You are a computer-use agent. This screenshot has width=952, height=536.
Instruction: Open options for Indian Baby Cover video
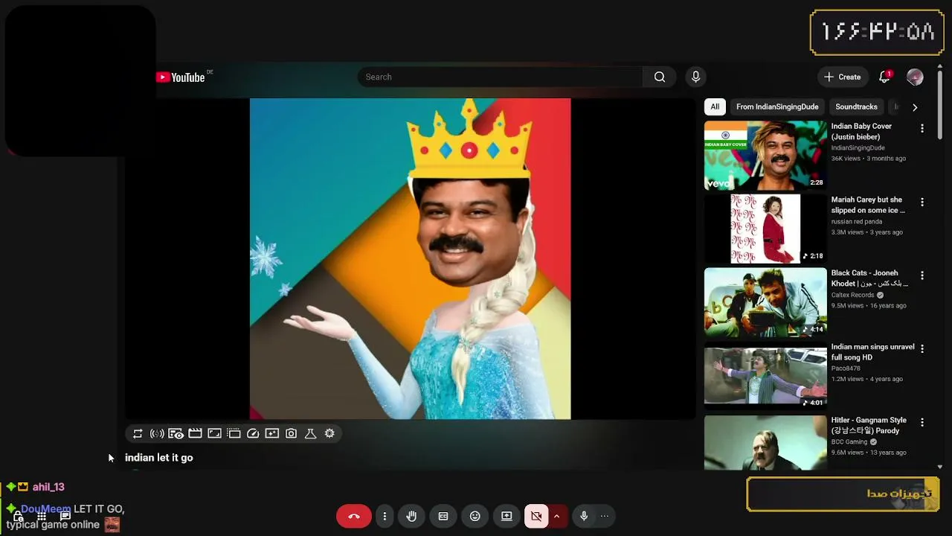922,129
